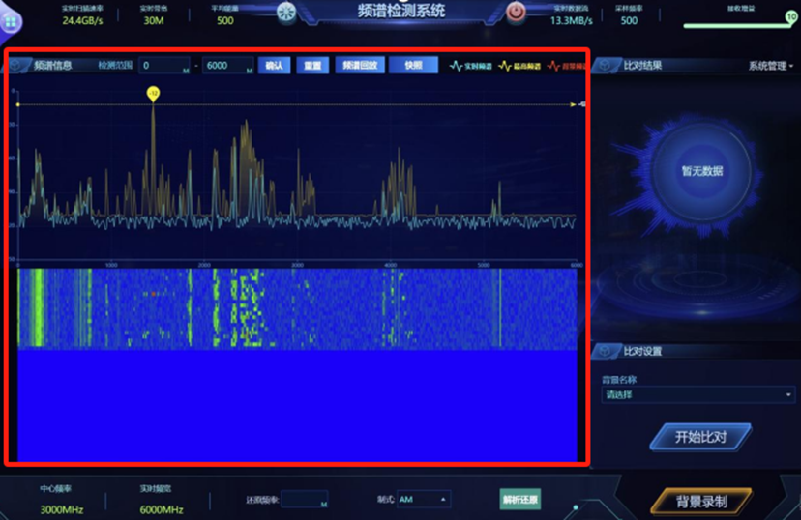Click yellow threshold line arrow at right end
Screen dimensions: 801x520
(x=573, y=104)
